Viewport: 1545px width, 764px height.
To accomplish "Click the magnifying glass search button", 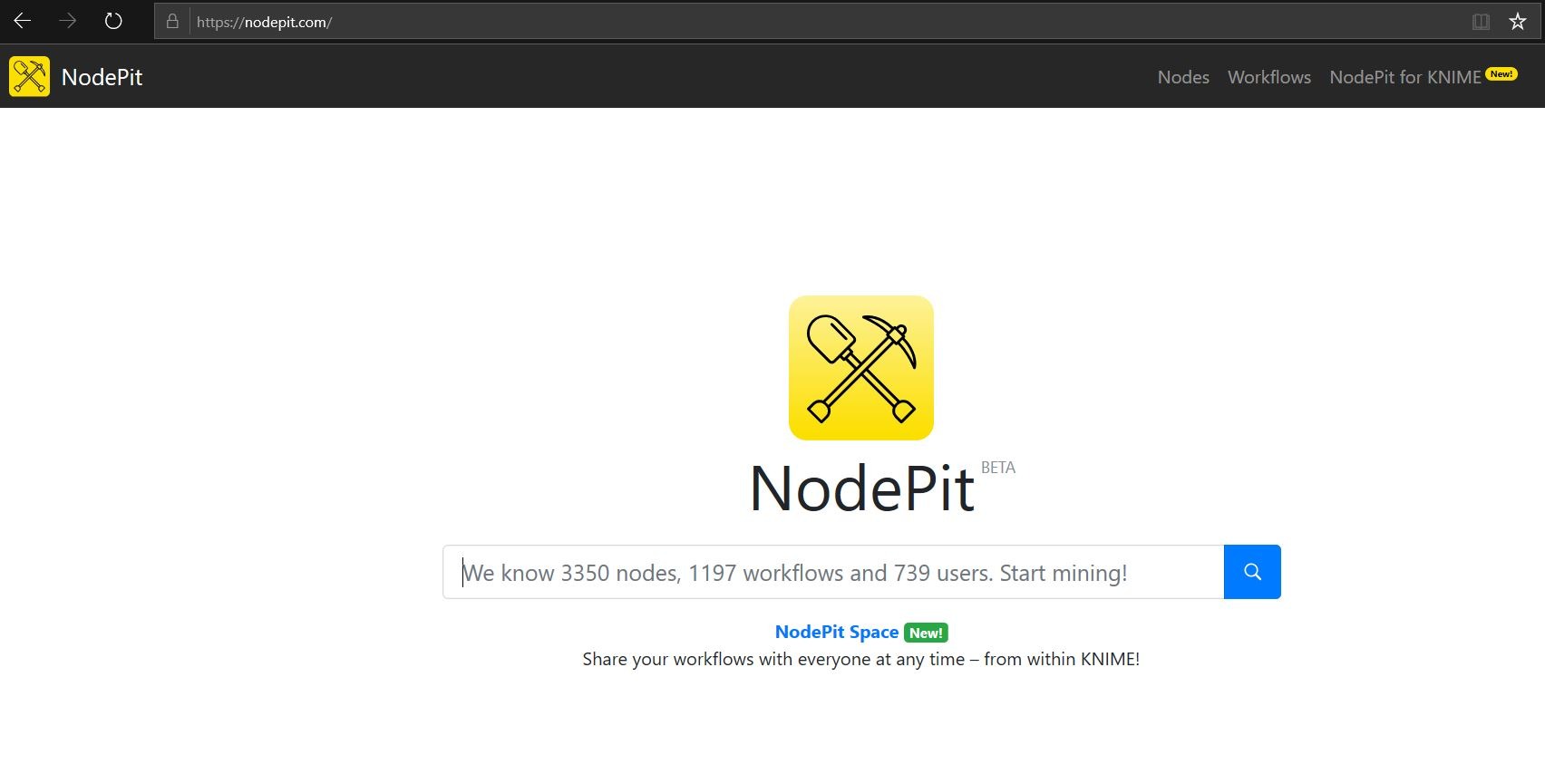I will (x=1252, y=572).
